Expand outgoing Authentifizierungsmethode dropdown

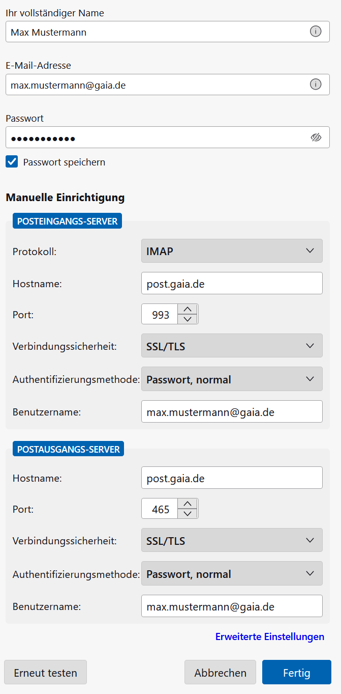pyautogui.click(x=232, y=574)
